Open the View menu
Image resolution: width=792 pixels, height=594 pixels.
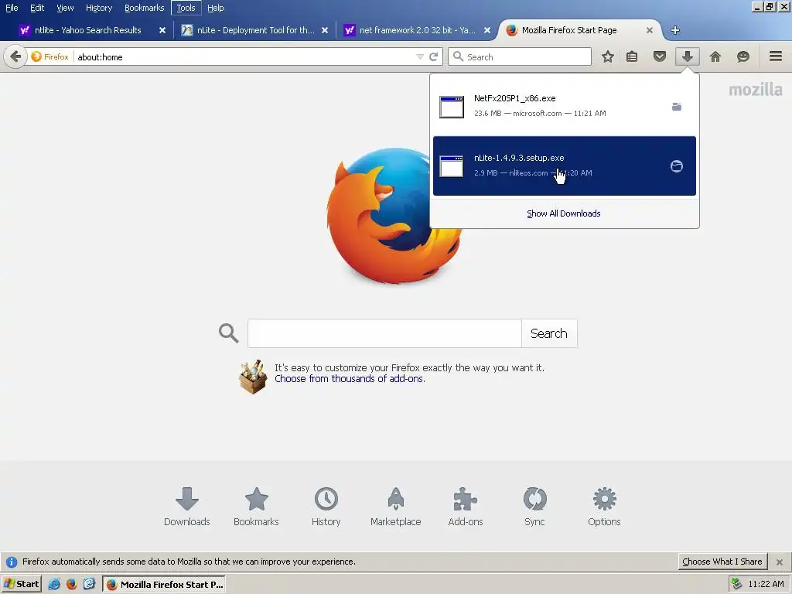click(65, 8)
